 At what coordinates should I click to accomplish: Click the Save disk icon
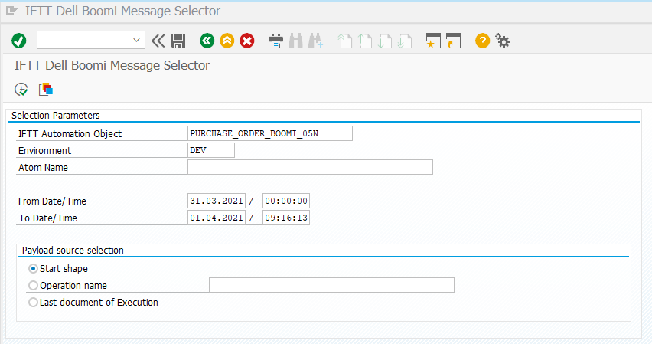[x=178, y=41]
